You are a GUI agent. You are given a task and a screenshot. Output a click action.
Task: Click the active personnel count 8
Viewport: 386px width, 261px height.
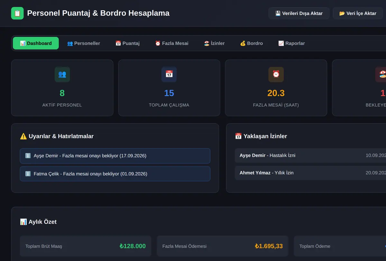[62, 93]
